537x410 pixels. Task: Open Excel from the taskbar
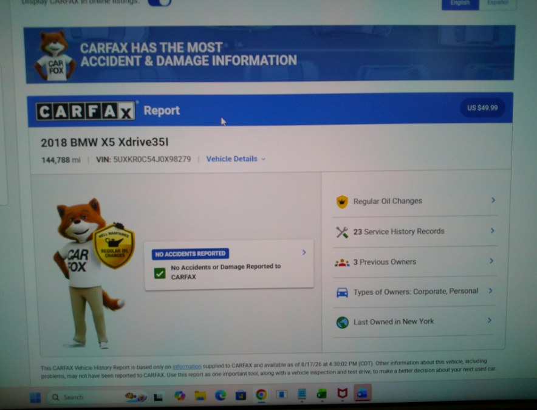pos(322,394)
